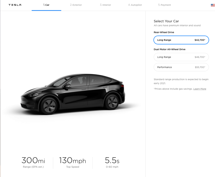This screenshot has height=177, width=215.
Task: Select Rear-Wheel Drive Long Range option
Action: (181, 40)
